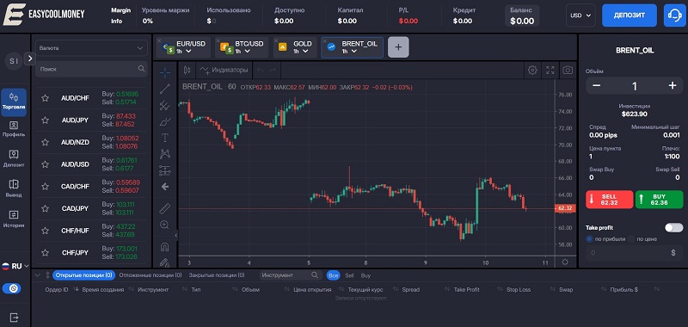Click the green BUY 62.36 button
The width and height of the screenshot is (688, 327).
tap(659, 200)
